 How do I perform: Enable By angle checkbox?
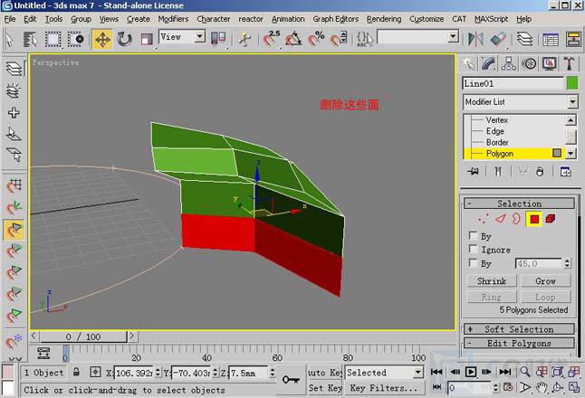point(473,262)
